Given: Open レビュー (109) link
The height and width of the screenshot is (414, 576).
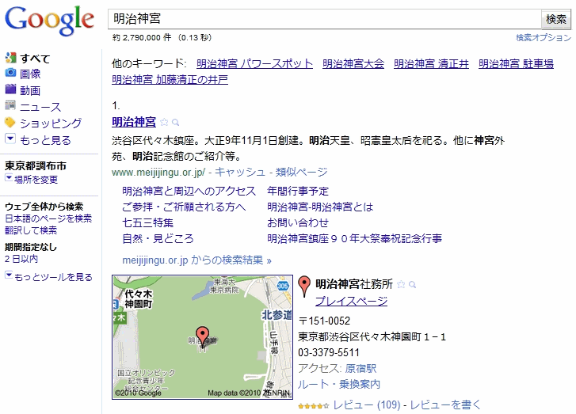Looking at the screenshot, I should click(x=367, y=405).
